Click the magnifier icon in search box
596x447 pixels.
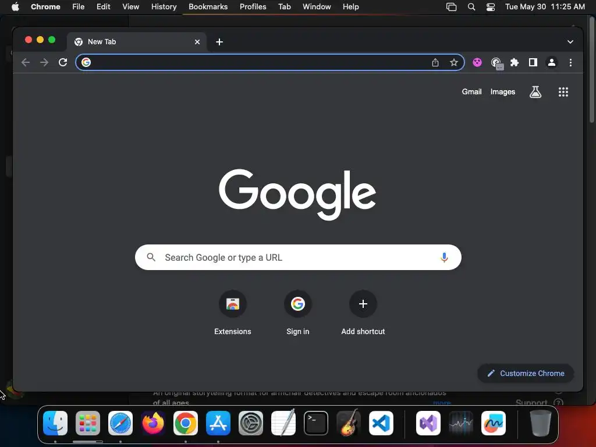151,257
